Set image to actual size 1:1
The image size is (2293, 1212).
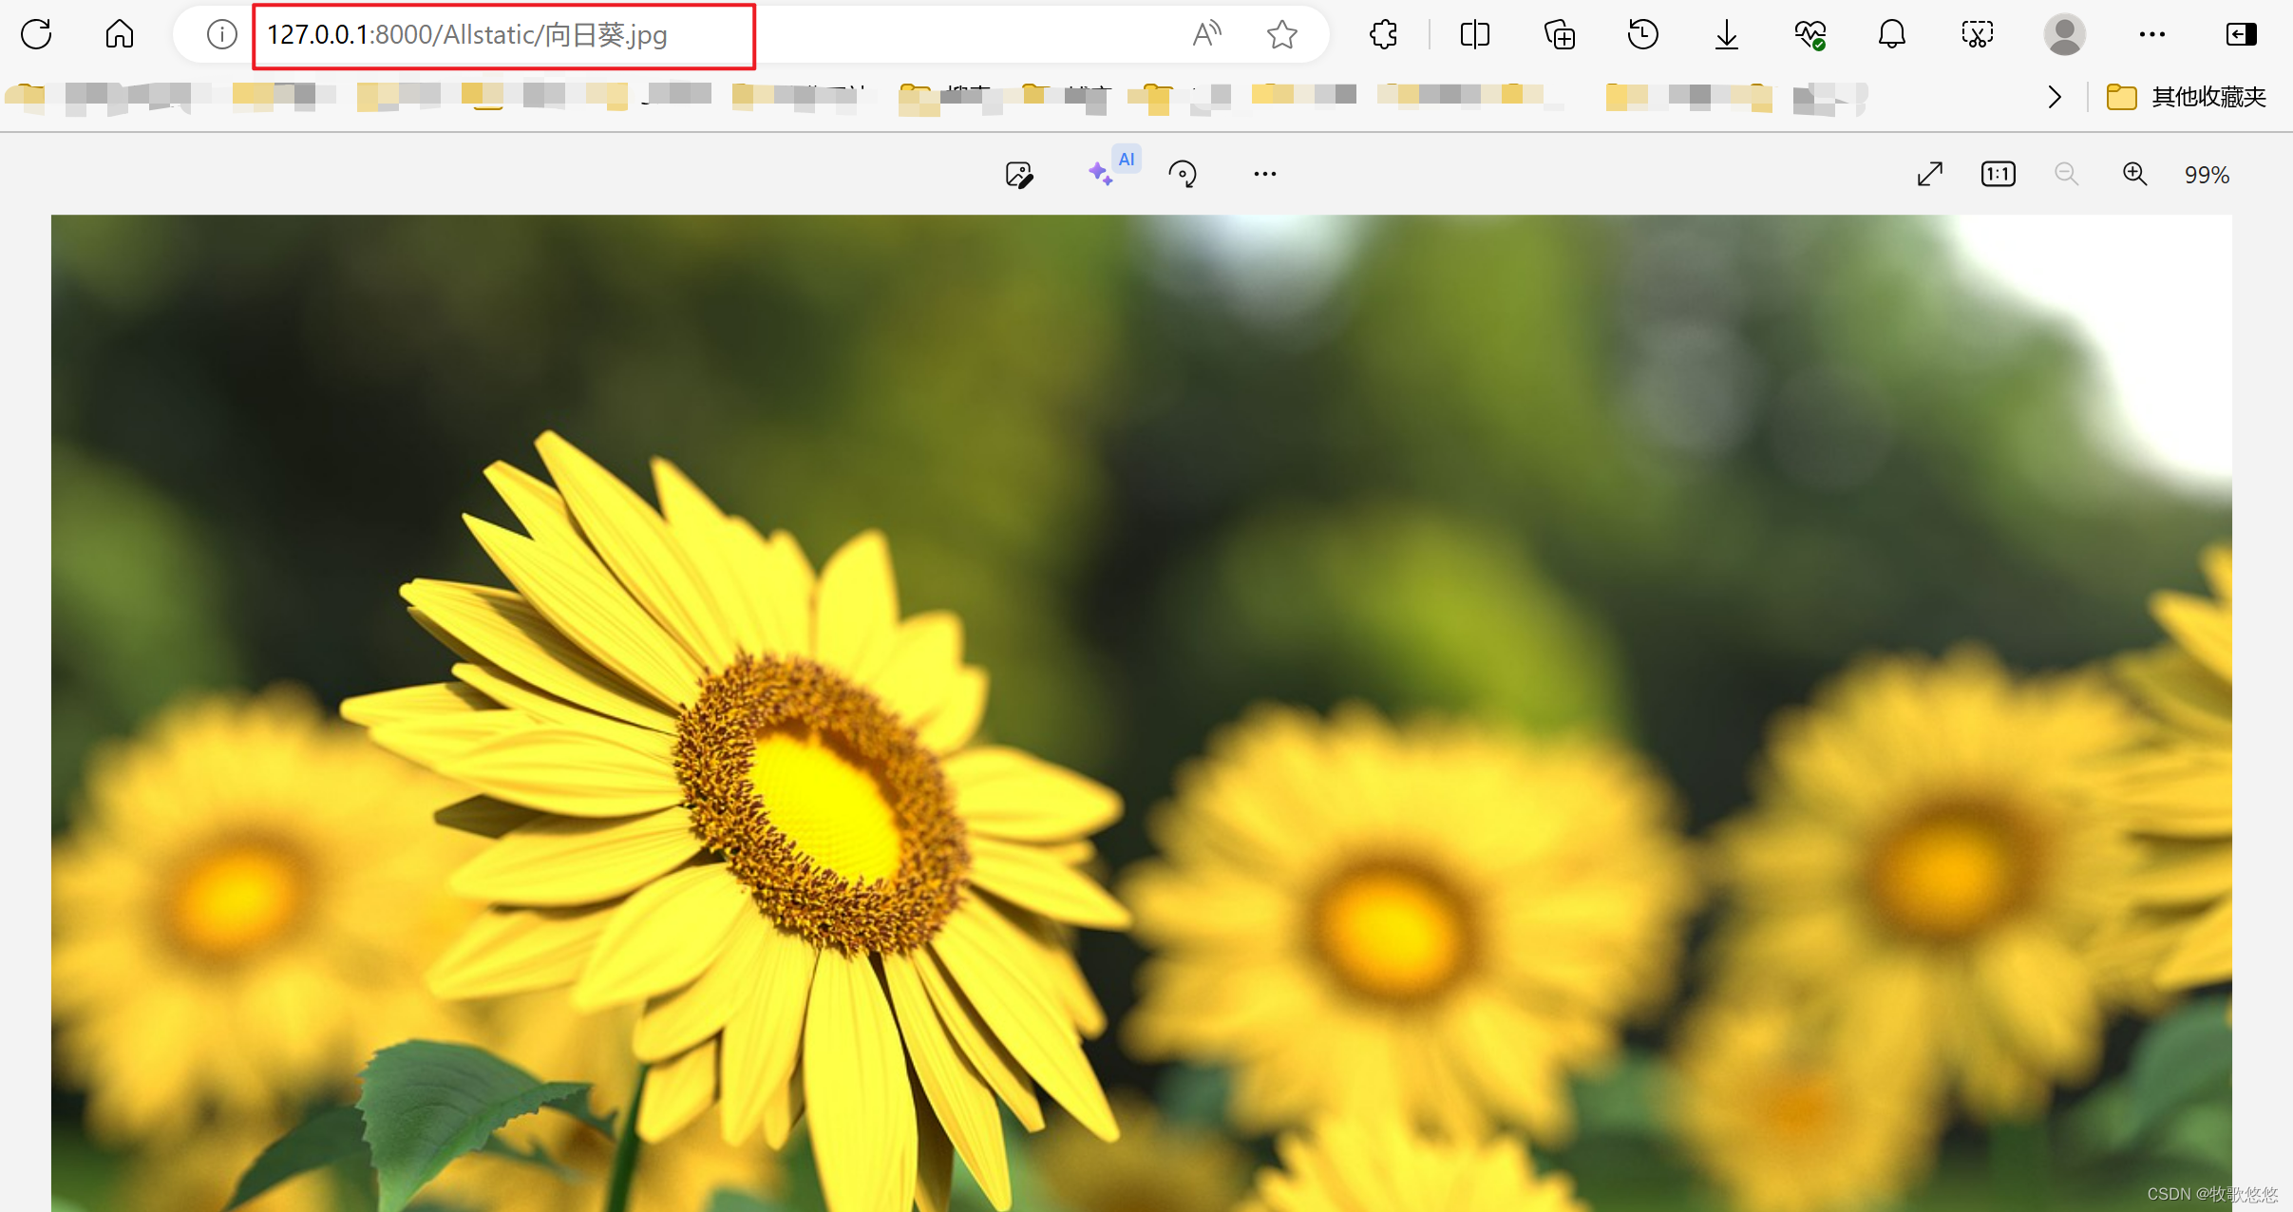[x=1998, y=175]
